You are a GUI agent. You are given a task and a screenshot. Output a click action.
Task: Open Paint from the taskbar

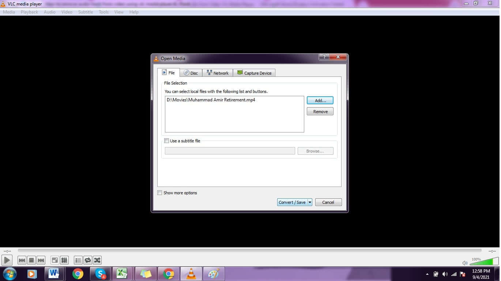click(214, 274)
